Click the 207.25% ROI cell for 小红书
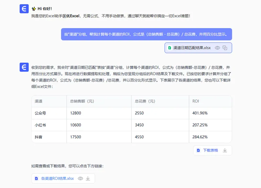Image resolution: width=261 pixels, height=188 pixels. coord(200,125)
